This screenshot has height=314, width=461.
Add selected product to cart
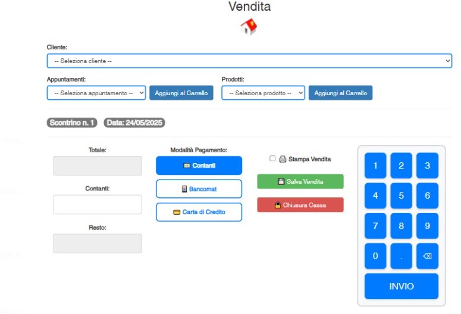[340, 93]
